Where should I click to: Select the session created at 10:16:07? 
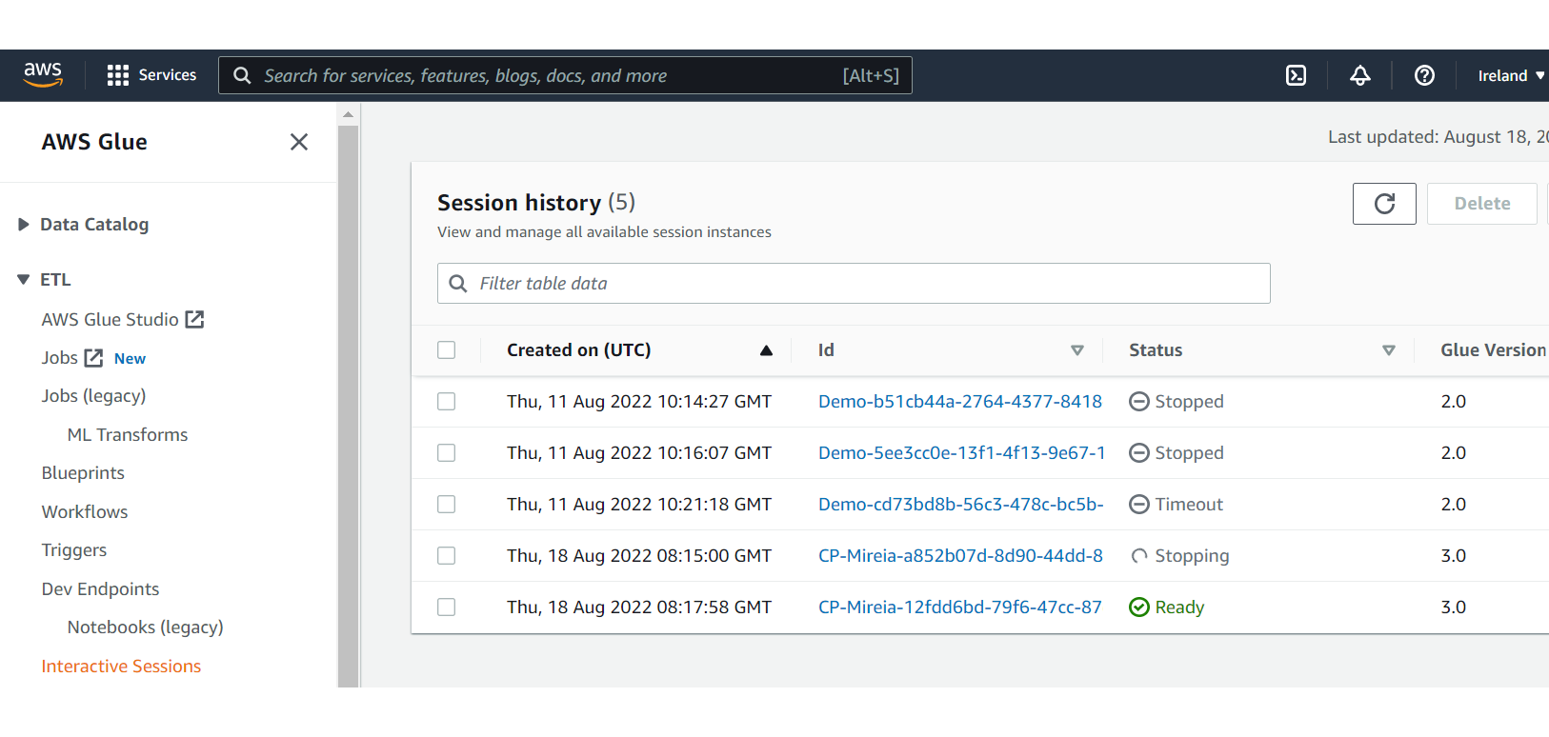446,452
